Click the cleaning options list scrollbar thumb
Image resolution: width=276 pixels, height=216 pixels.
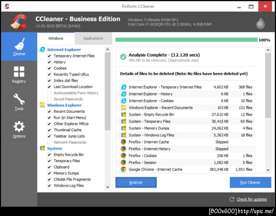(108, 91)
